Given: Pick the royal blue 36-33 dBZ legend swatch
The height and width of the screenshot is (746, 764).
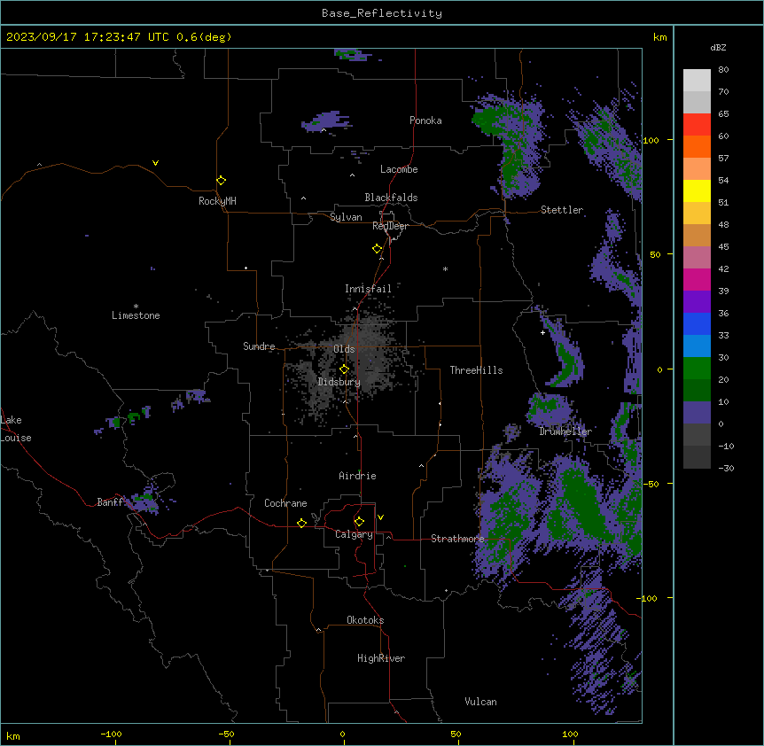Looking at the screenshot, I should (x=697, y=323).
